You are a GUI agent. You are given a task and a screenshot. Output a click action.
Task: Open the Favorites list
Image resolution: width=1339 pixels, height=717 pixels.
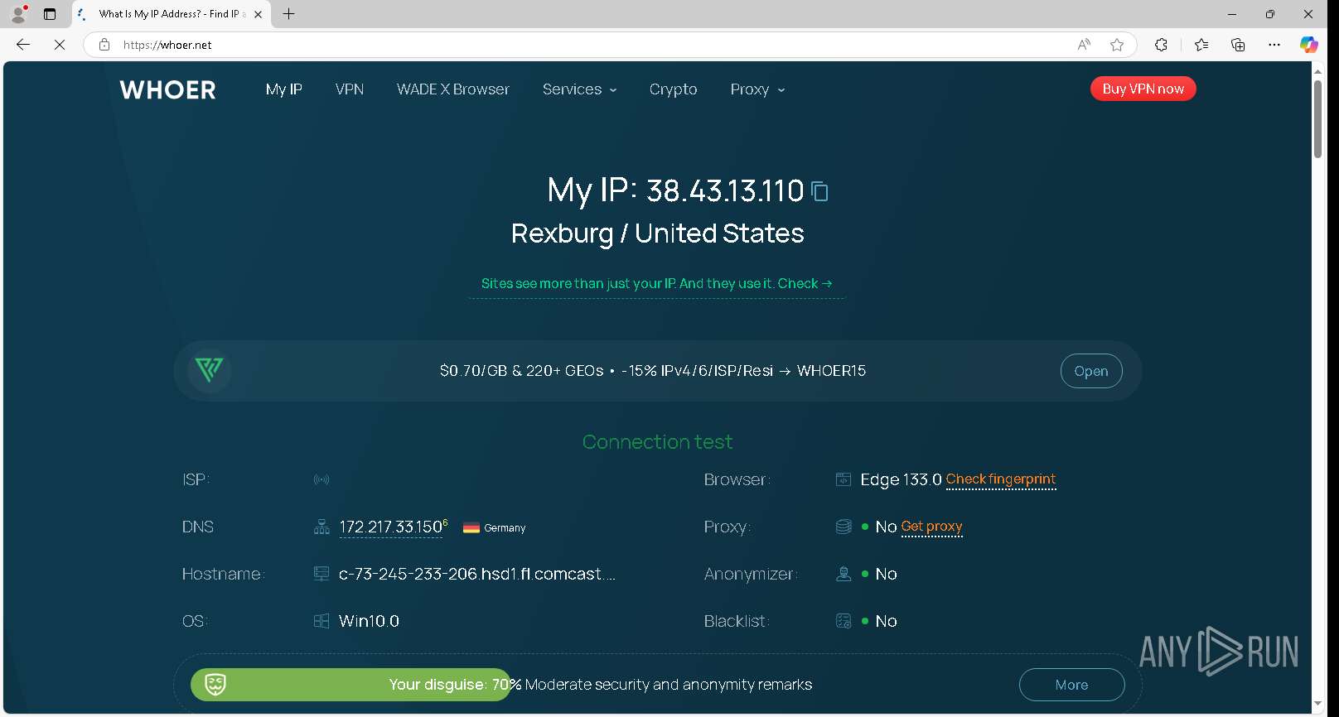click(x=1201, y=45)
